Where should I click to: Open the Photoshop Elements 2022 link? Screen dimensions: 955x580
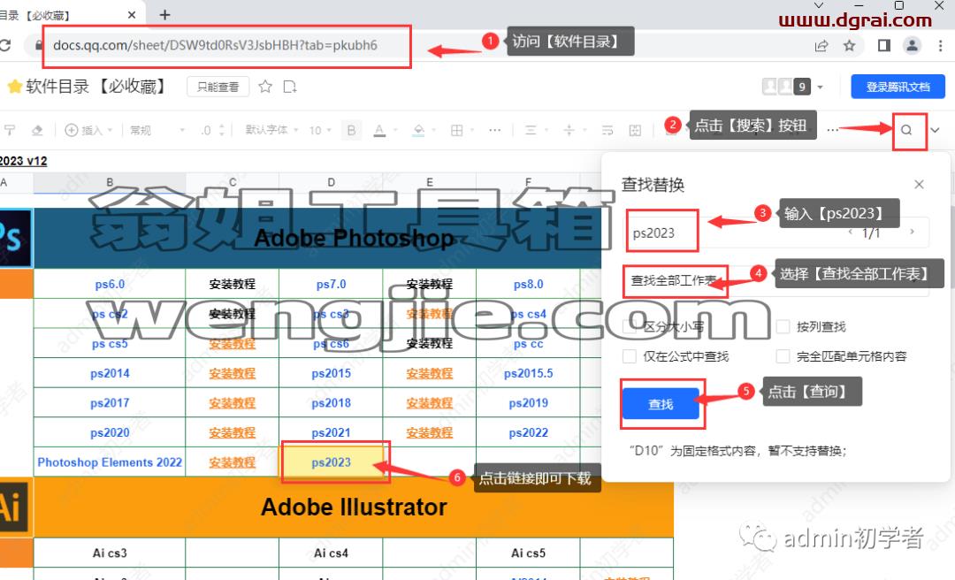pos(110,462)
